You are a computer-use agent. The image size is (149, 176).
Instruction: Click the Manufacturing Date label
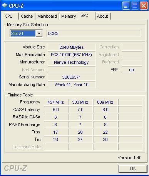point(27,85)
